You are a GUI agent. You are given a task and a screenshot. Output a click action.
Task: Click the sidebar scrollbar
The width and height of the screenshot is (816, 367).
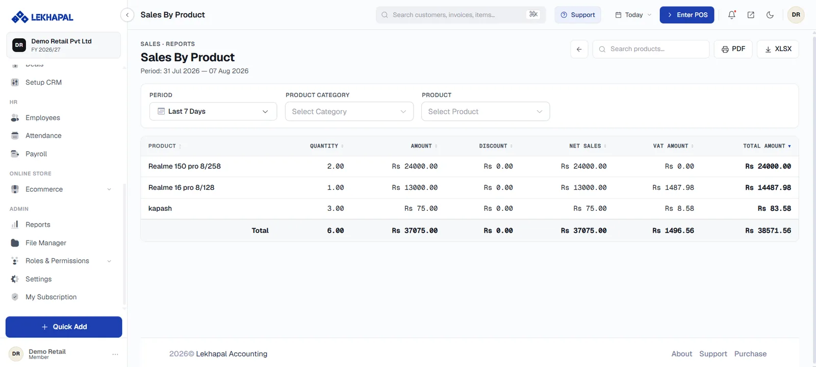(124, 245)
